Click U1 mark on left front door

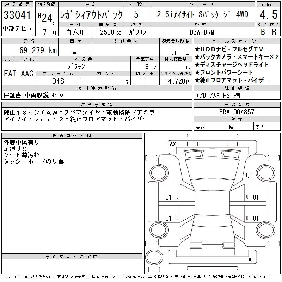(168, 197)
